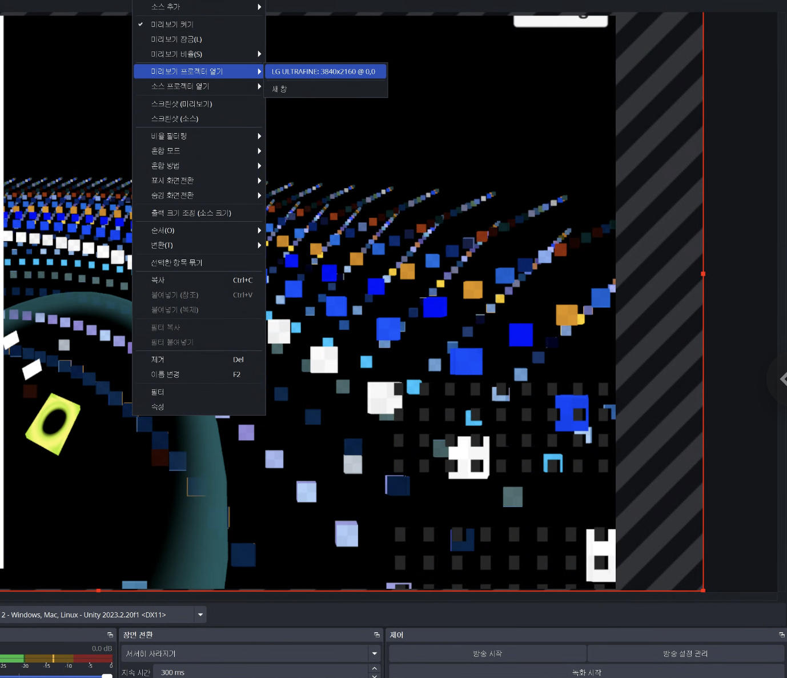
Task: Click 스크린샷 (미리보기) menu item
Action: [x=199, y=104]
